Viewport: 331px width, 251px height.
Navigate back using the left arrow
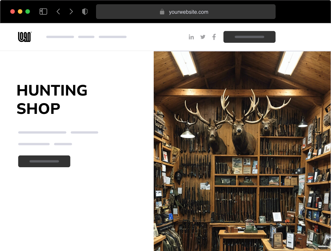58,11
